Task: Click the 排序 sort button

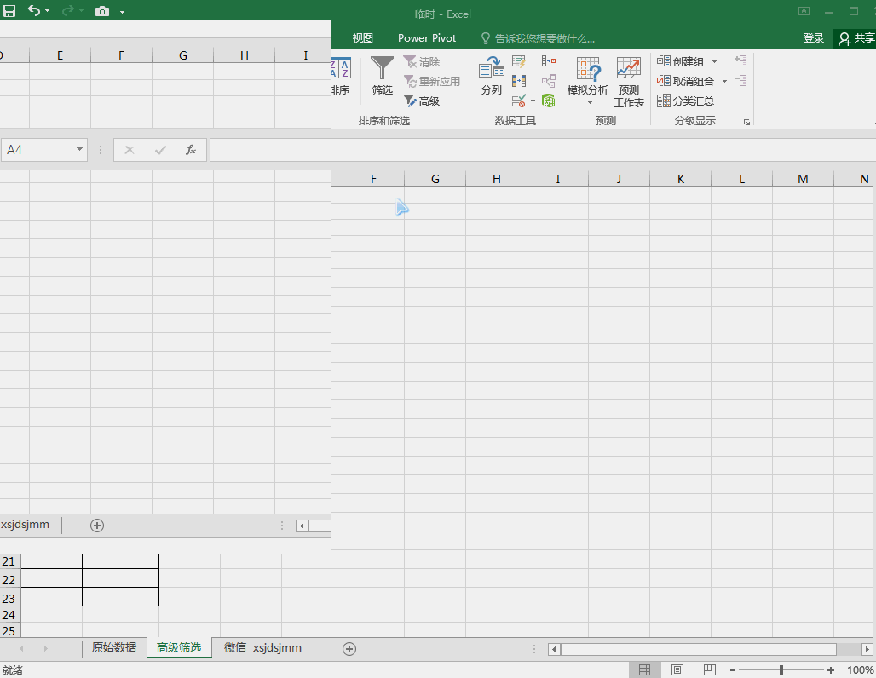Action: (340, 76)
